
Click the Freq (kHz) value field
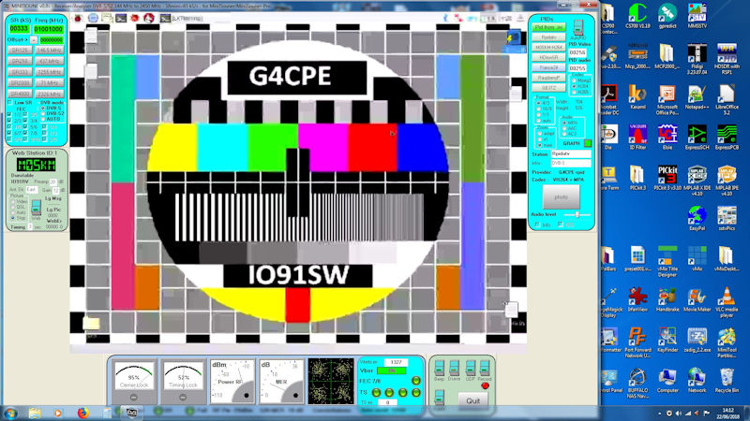(49, 29)
